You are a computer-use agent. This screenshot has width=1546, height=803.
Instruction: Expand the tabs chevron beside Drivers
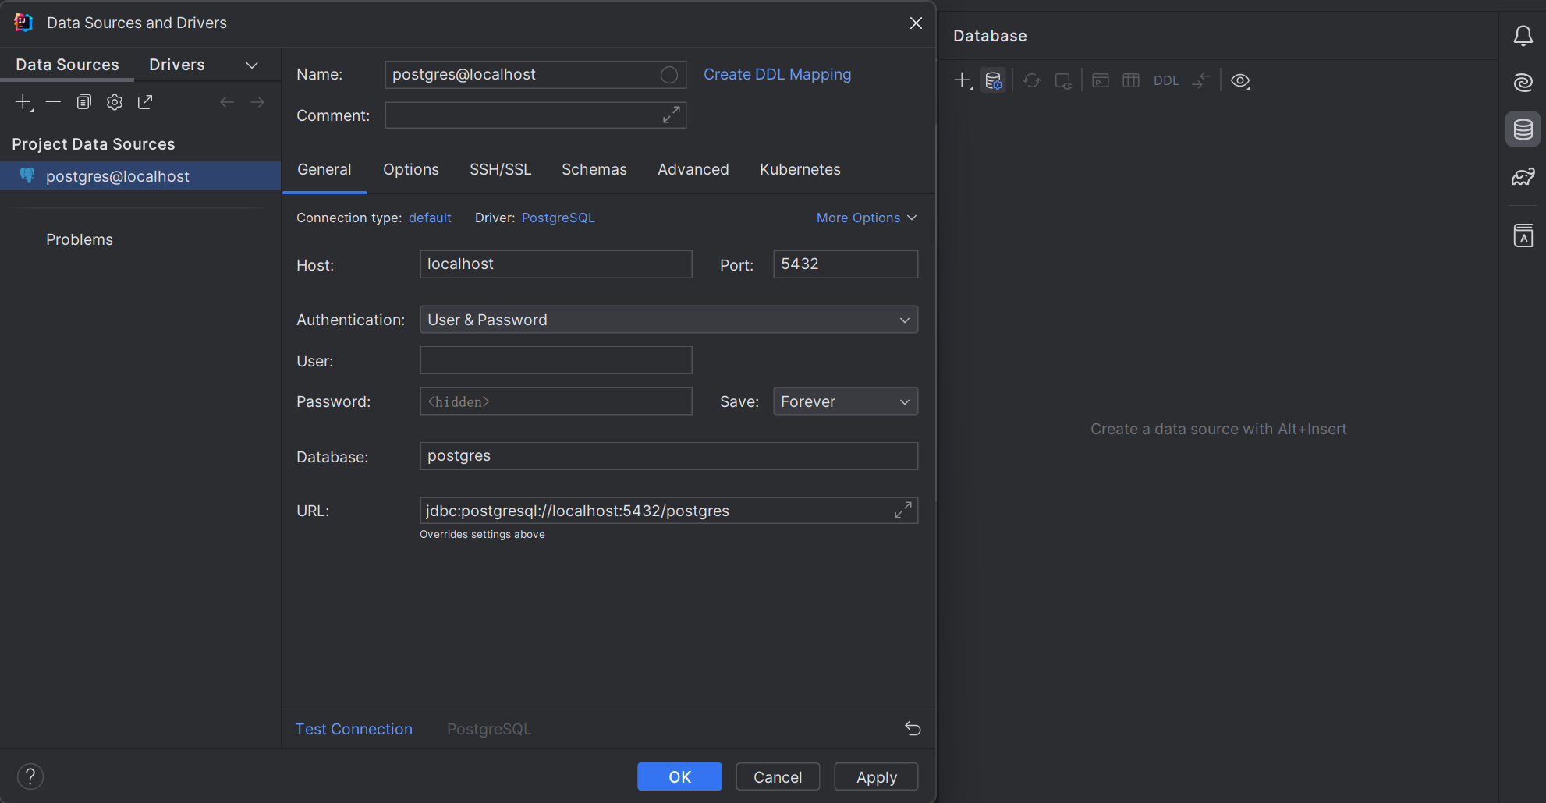pos(252,65)
